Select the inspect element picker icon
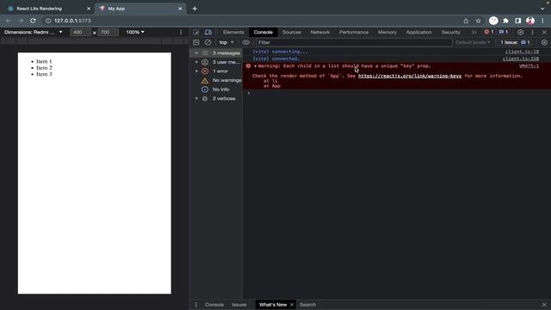Viewport: 551px width, 310px height. [x=196, y=33]
